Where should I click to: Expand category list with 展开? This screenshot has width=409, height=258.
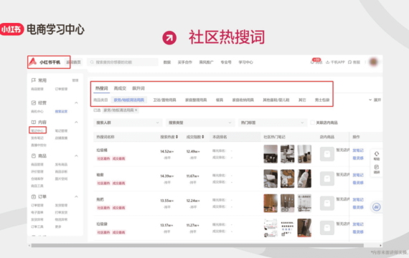(375, 100)
